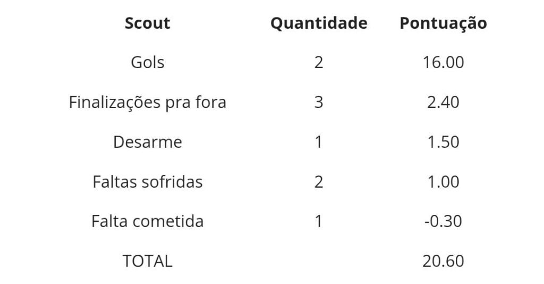Screen dimensions: 544x284
Task: Click the 1.50 score for Desarme
Action: point(443,142)
